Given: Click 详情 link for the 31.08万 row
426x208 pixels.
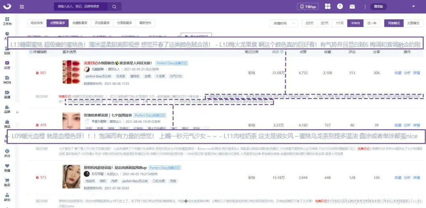Looking at the screenshot, I should point(416,72).
